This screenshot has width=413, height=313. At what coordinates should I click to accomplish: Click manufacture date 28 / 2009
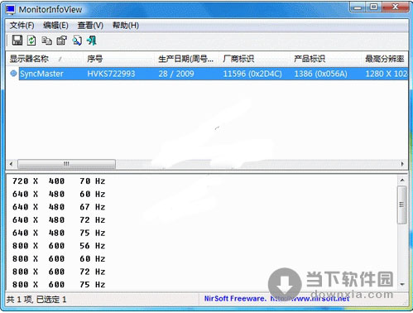pos(176,74)
